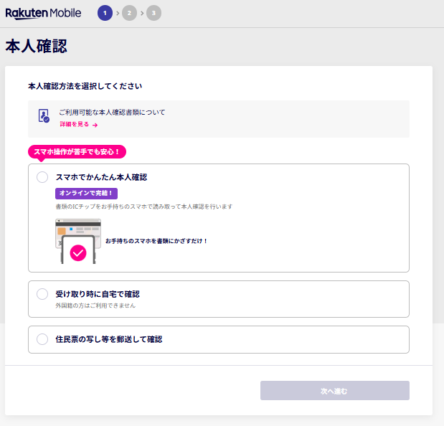The image size is (444, 426).
Task: Click step 2 circle in progress indicator
Action: click(x=129, y=13)
